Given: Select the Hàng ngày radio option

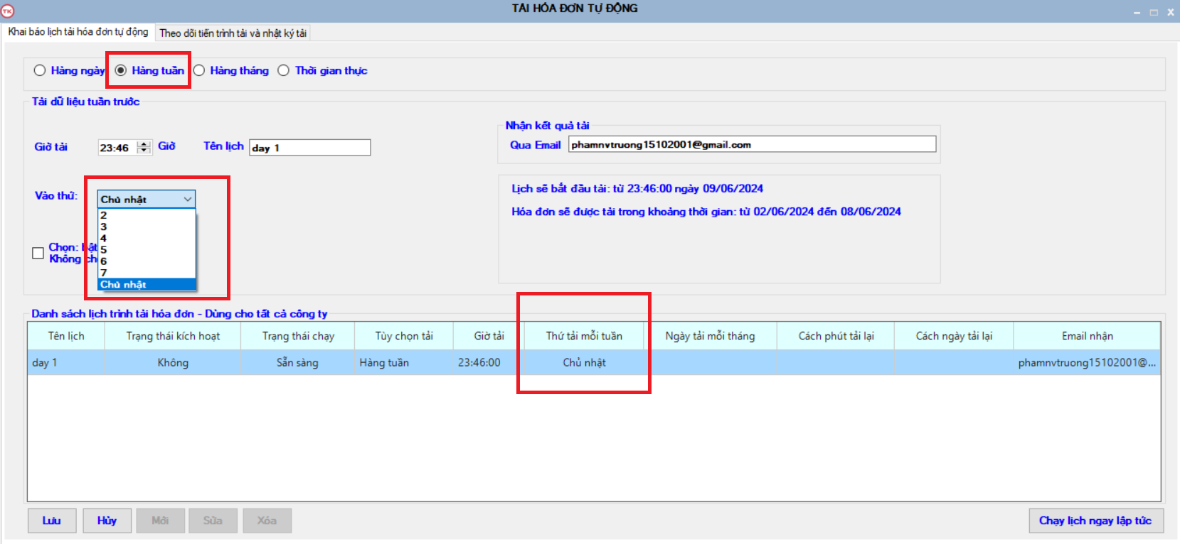Looking at the screenshot, I should (40, 70).
